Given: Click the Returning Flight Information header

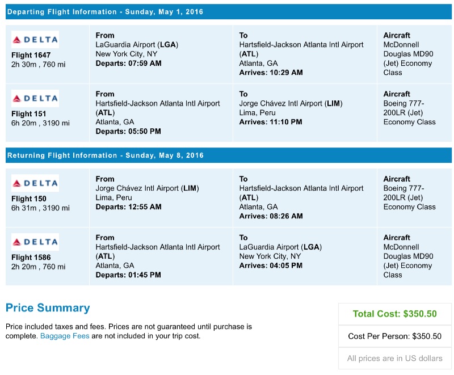Looking at the screenshot, I should click(105, 155).
